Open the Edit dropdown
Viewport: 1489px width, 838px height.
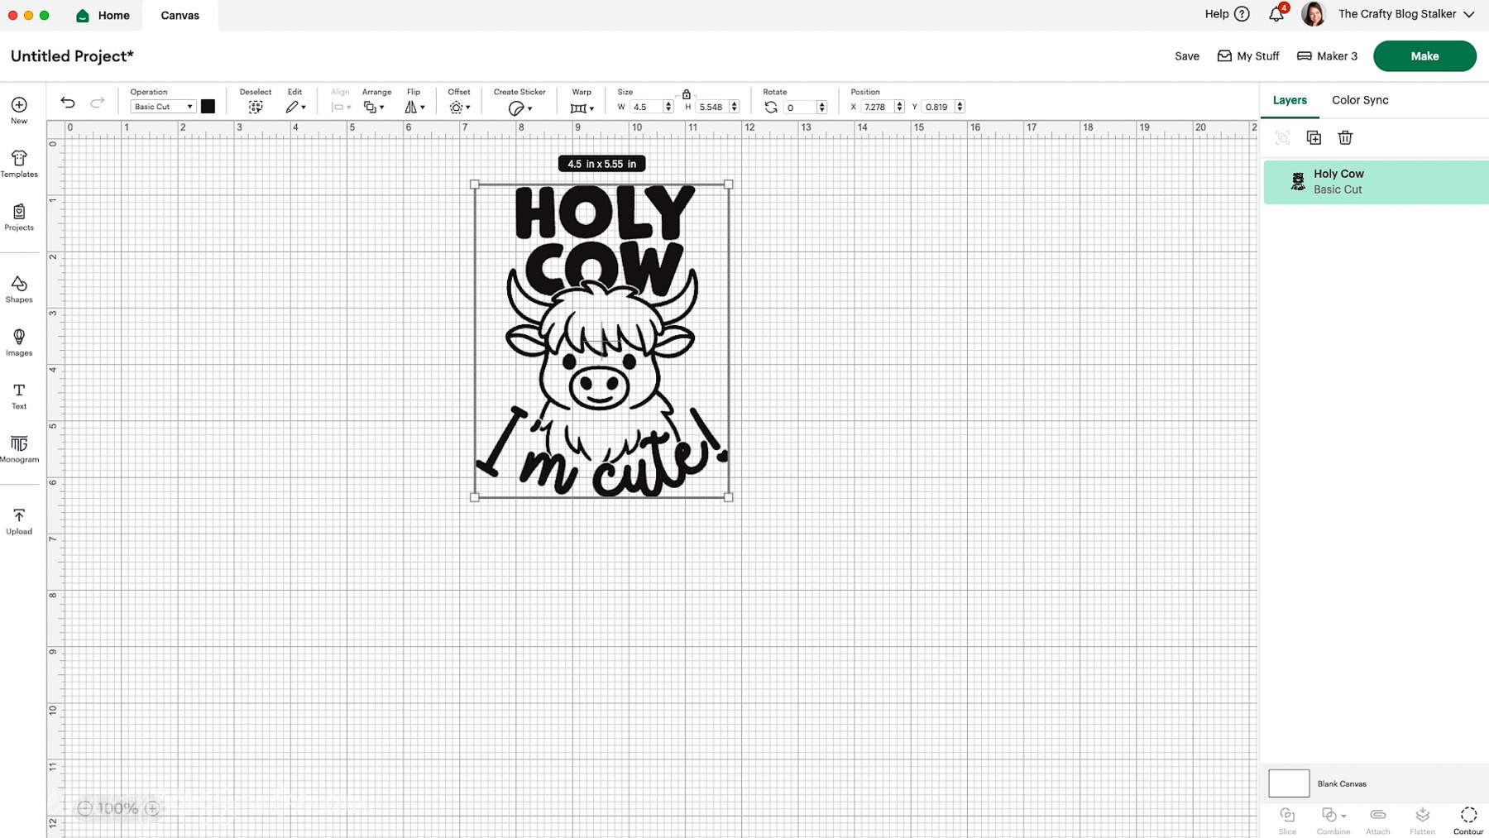pos(296,107)
